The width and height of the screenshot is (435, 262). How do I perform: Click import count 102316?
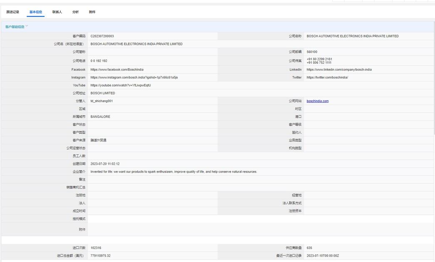96,248
